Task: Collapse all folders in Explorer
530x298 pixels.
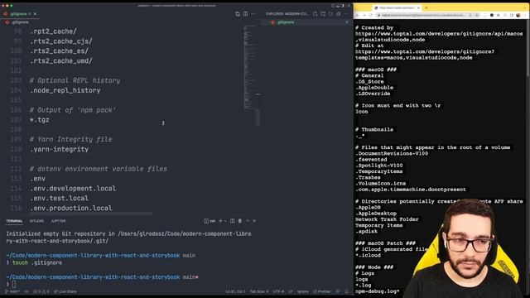Action: coord(339,14)
